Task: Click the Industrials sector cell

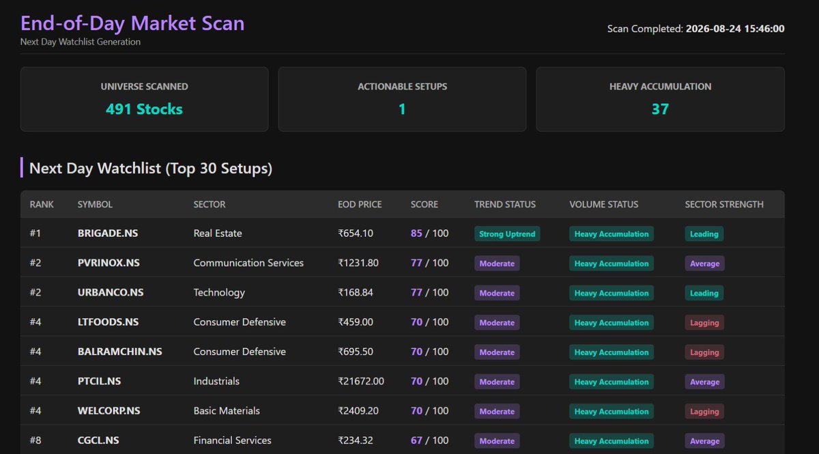Action: point(216,381)
